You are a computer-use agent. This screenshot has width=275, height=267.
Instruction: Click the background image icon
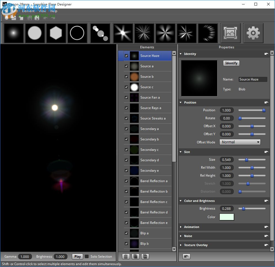230,33
